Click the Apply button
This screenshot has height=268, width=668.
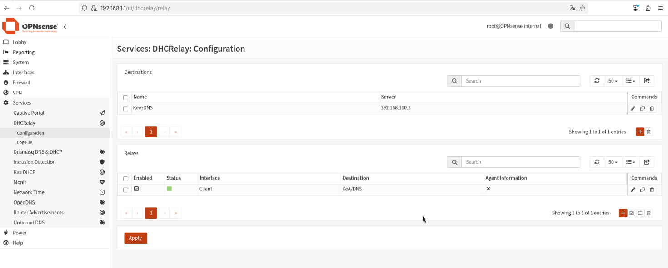click(x=135, y=238)
